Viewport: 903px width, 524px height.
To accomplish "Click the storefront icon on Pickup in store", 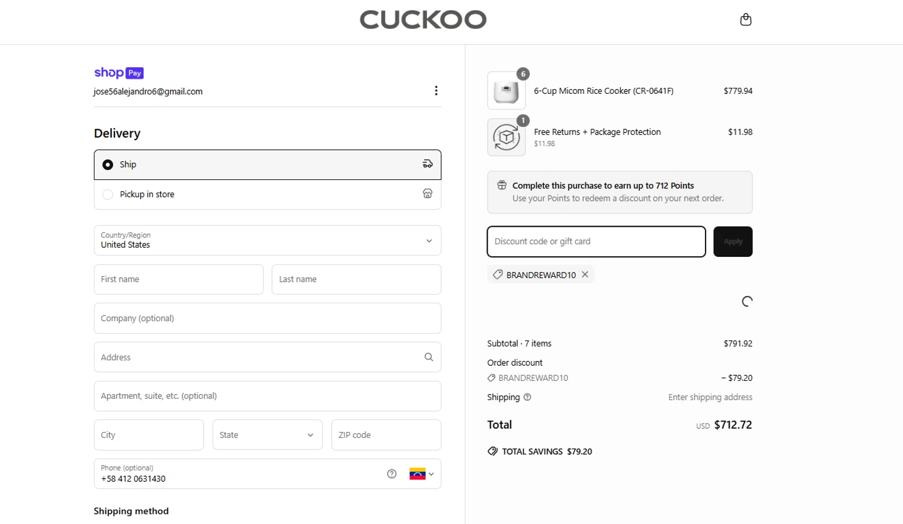I will point(427,194).
